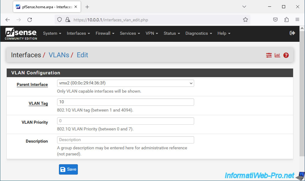The width and height of the screenshot is (305, 181).
Task: Click the blue Save button
Action: point(68,169)
